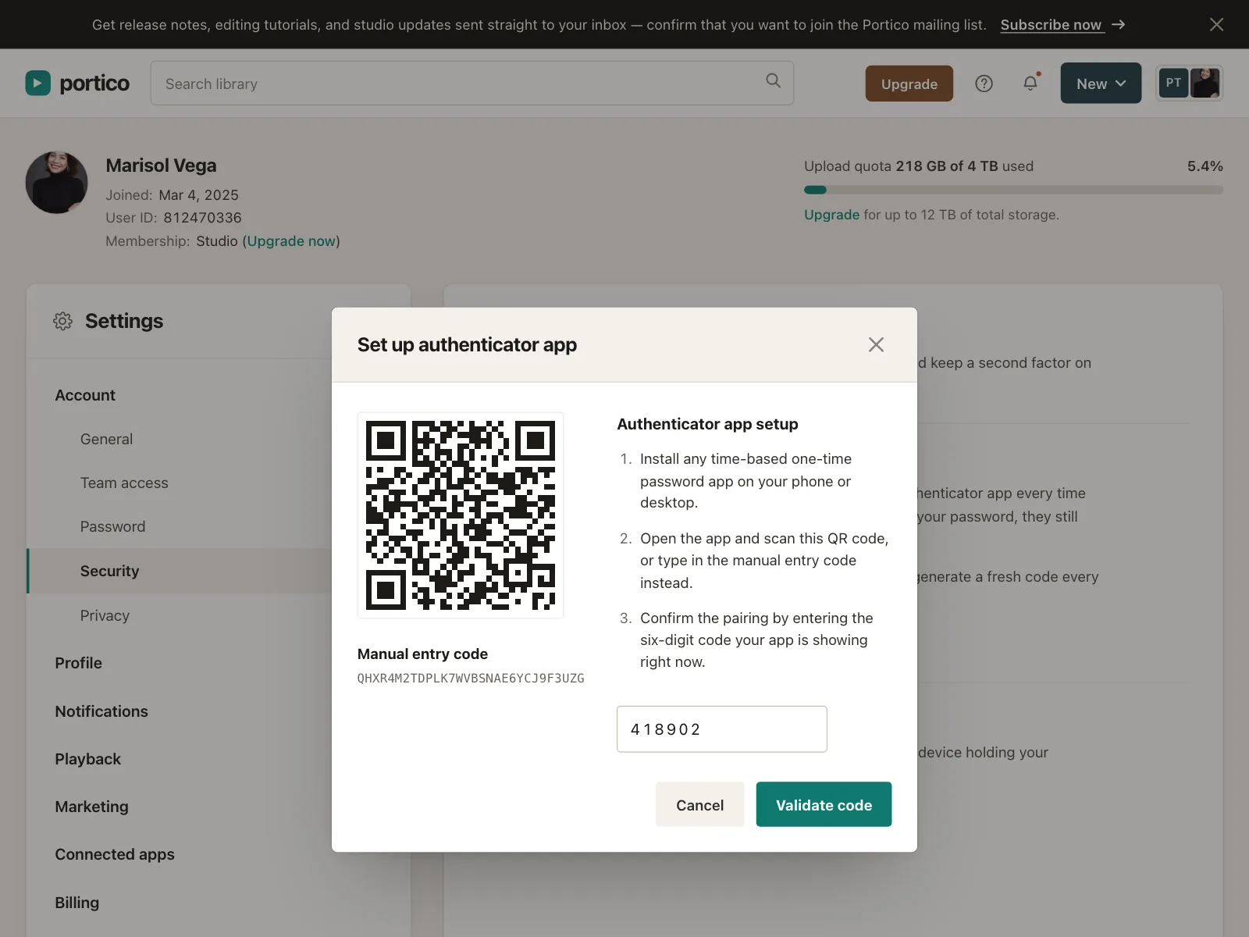Viewport: 1249px width, 937px height.
Task: Open notifications bell icon
Action: pos(1030,83)
